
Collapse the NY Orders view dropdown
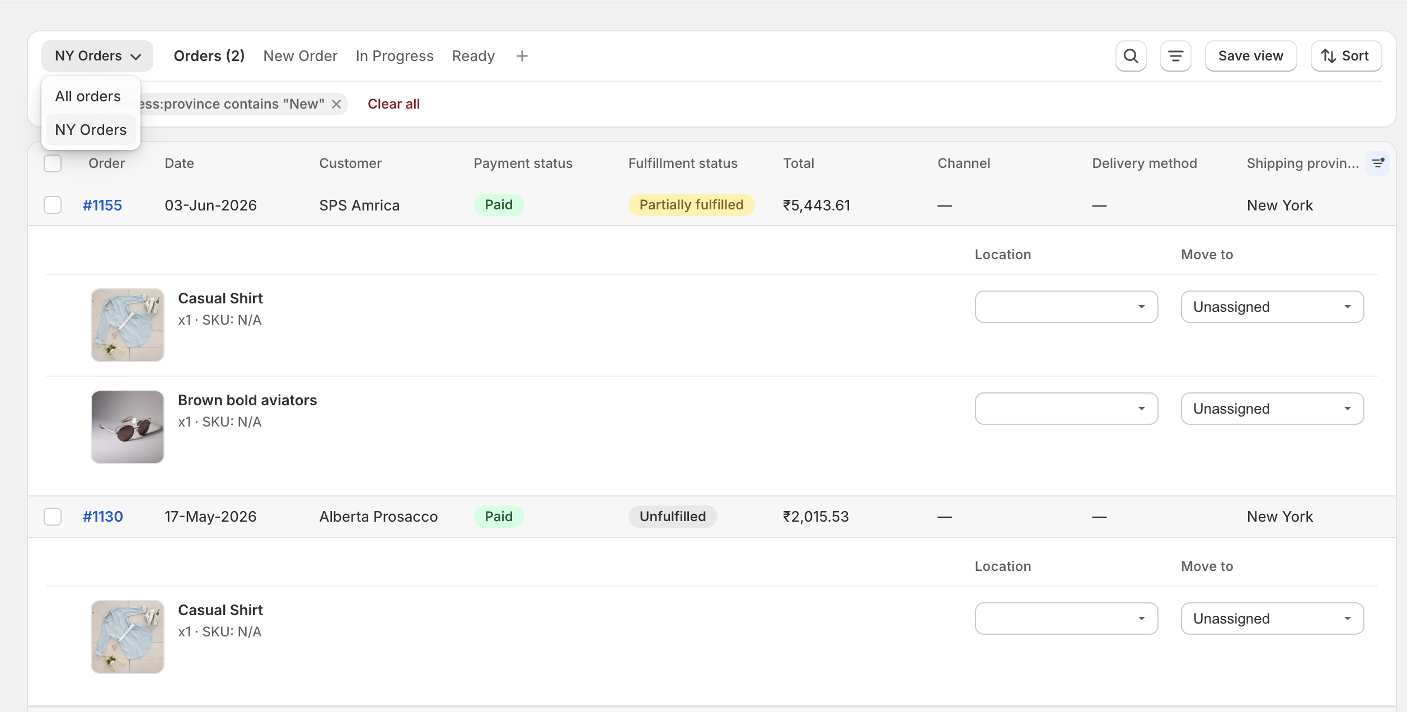point(97,56)
